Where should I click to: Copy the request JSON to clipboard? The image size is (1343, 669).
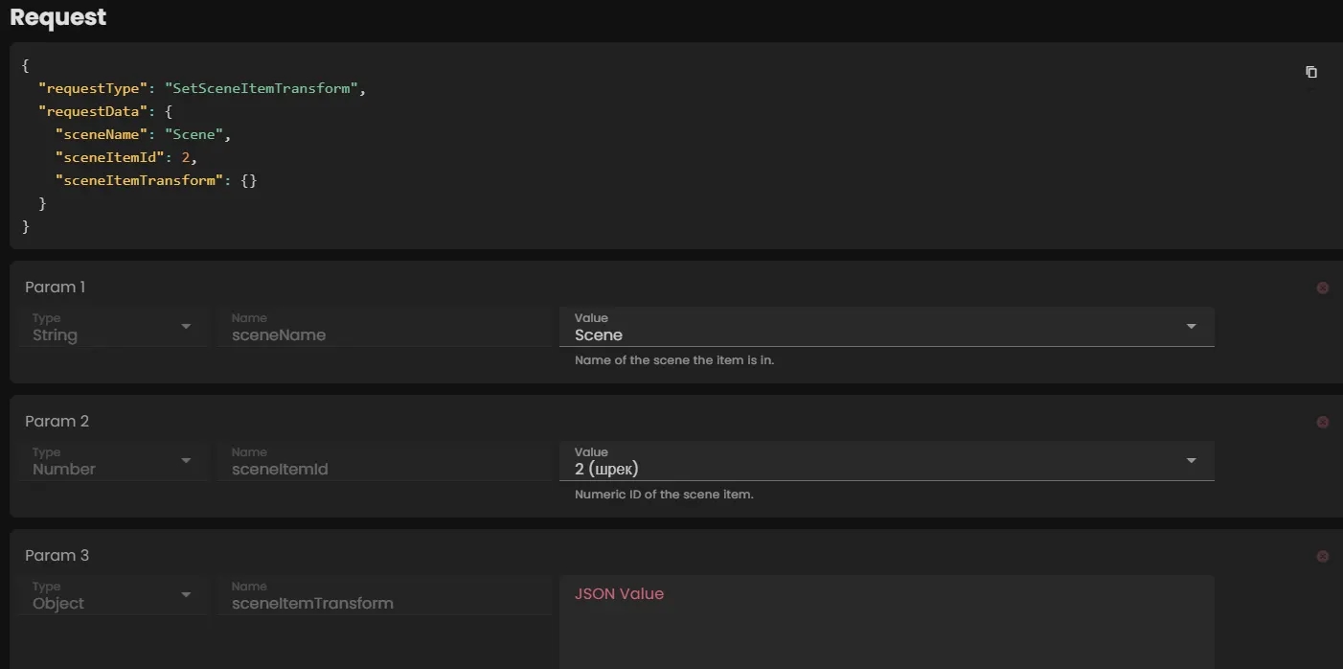[x=1311, y=72]
